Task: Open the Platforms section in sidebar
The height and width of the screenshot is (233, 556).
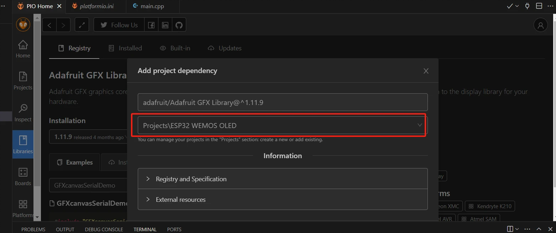Action: 23,208
